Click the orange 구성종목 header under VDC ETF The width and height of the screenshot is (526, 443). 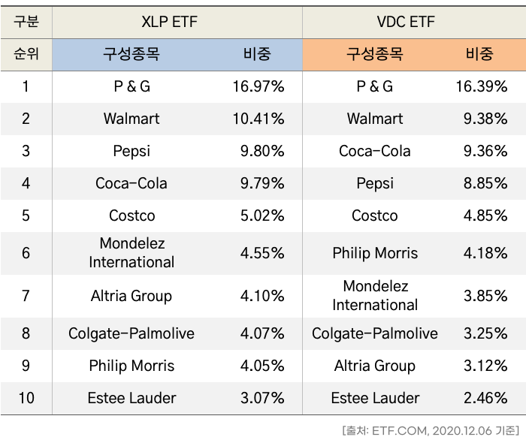pyautogui.click(x=374, y=54)
